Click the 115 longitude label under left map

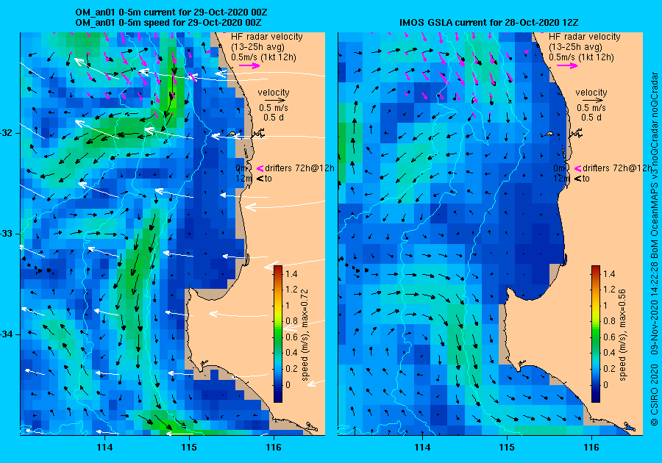tap(189, 448)
